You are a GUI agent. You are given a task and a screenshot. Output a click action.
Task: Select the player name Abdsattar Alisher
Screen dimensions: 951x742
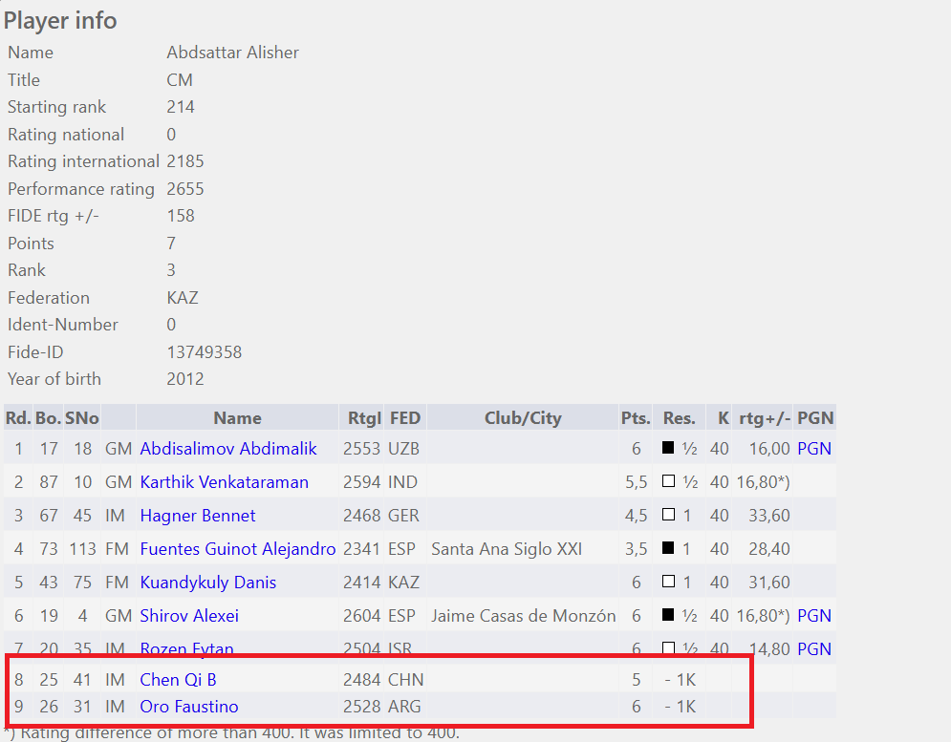(x=232, y=53)
